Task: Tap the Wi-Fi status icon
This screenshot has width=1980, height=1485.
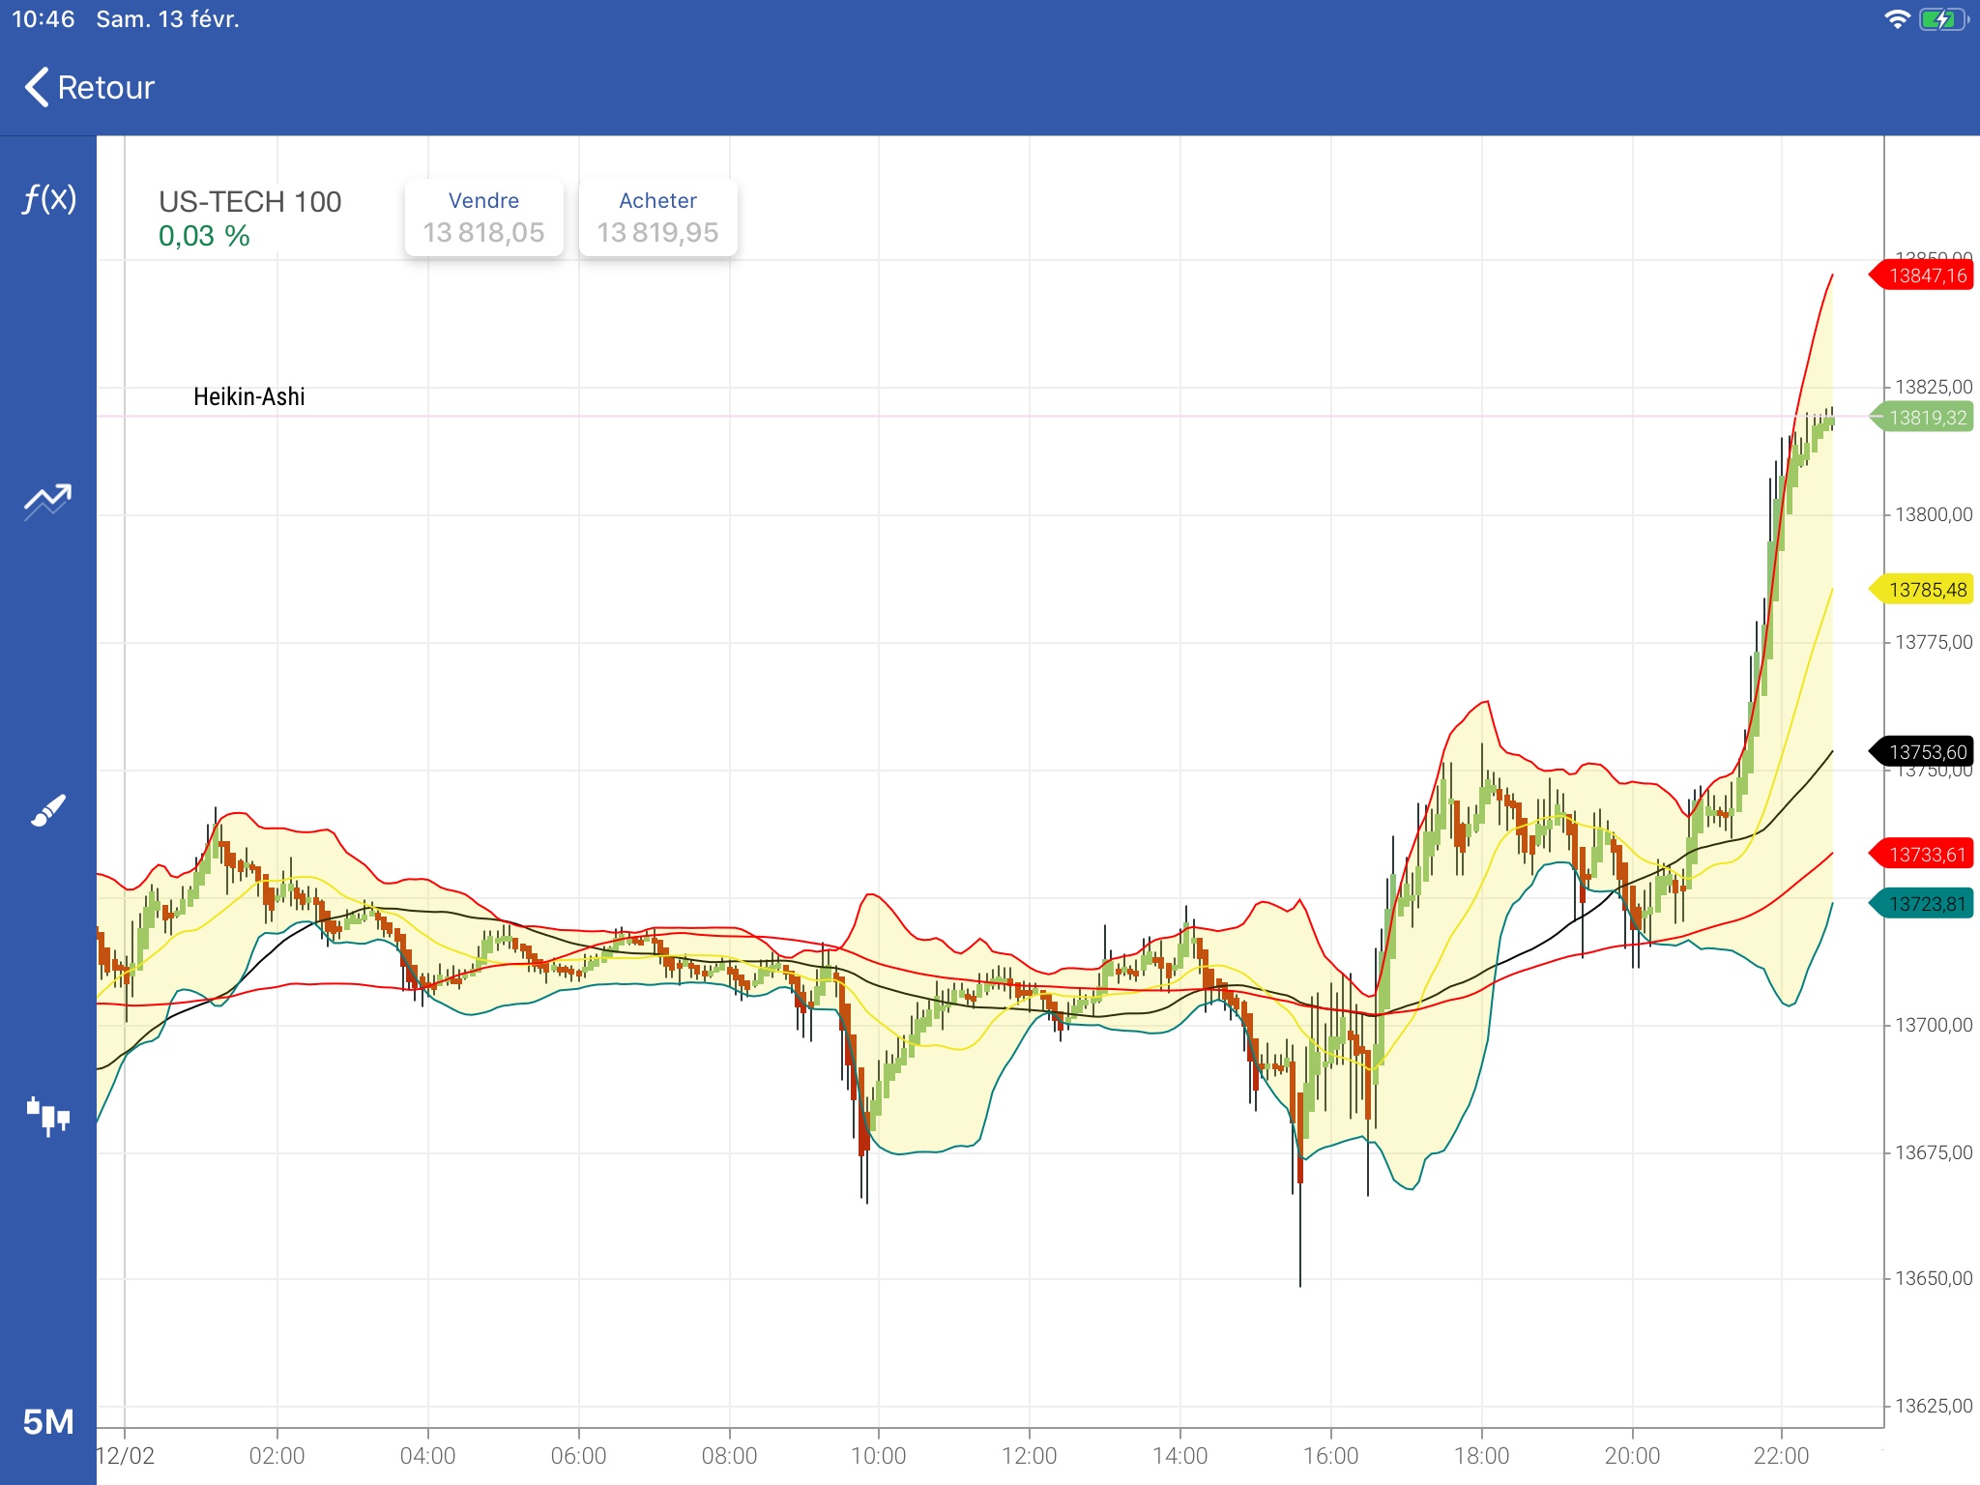Action: pyautogui.click(x=1897, y=19)
